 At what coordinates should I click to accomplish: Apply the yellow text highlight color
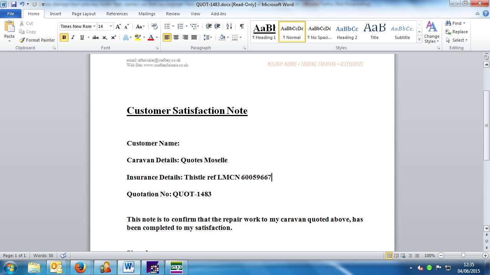(x=137, y=37)
